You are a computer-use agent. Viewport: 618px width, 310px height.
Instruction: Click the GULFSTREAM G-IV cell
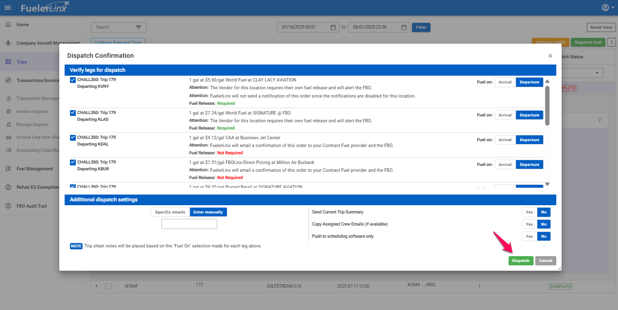[283, 286]
